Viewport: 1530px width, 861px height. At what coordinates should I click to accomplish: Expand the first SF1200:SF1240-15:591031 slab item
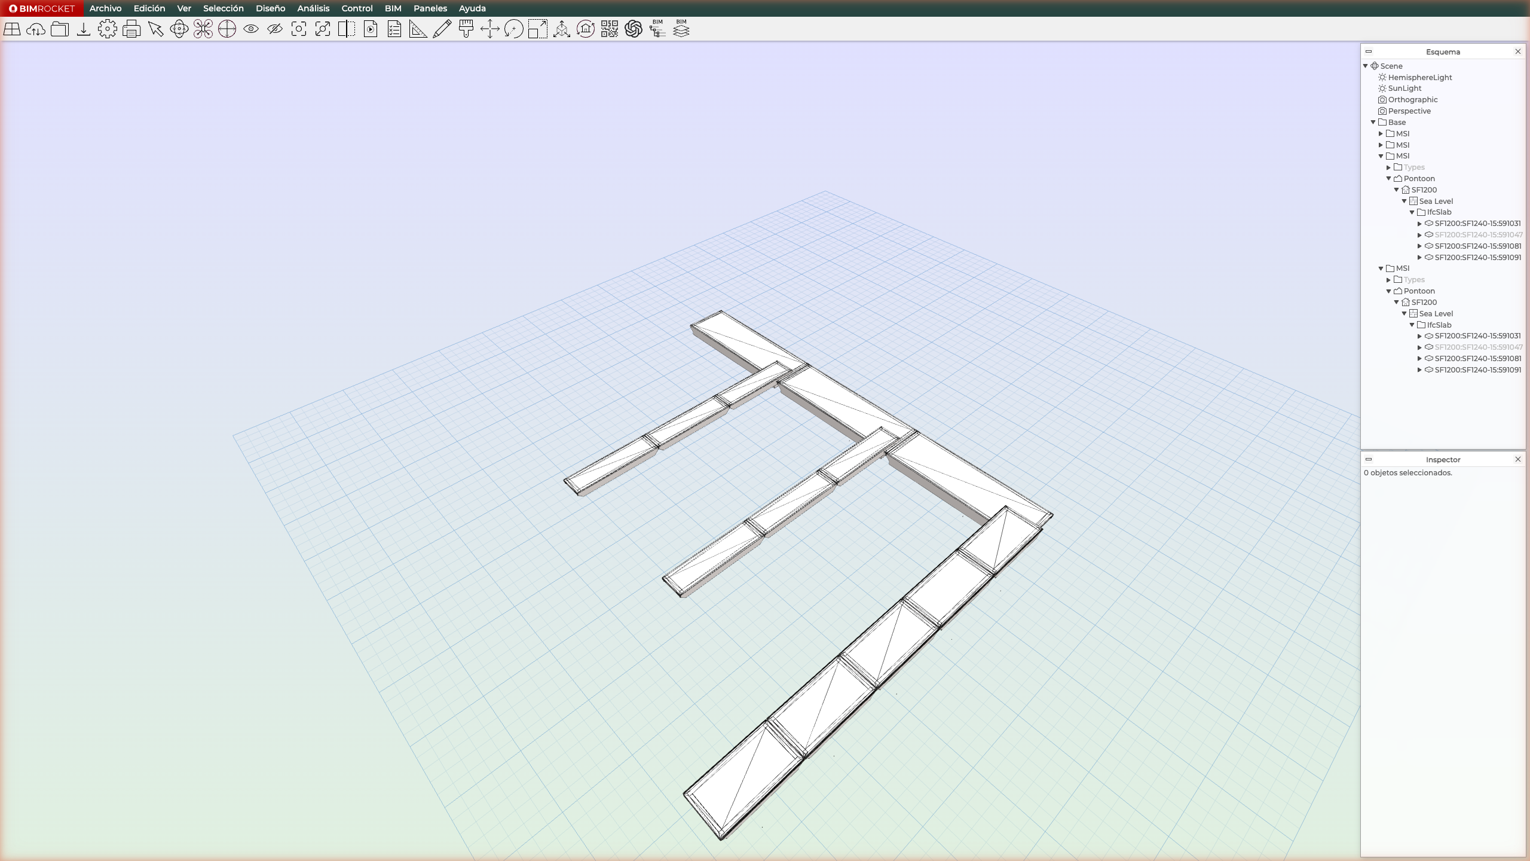[x=1420, y=224]
